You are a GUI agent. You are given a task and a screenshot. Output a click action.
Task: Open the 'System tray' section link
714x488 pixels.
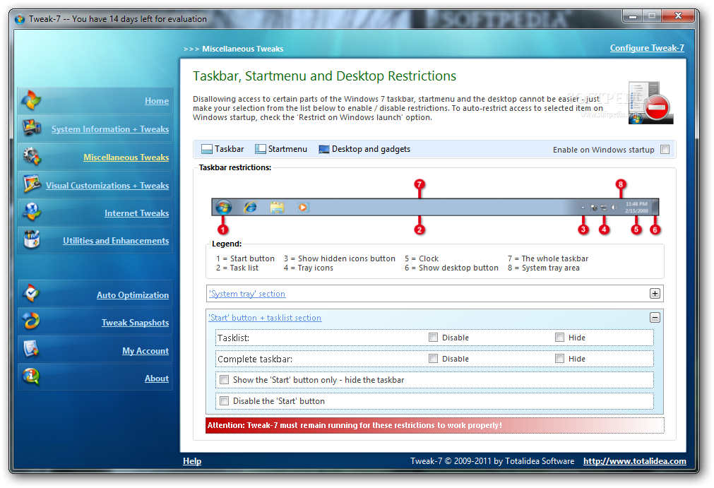tap(247, 294)
